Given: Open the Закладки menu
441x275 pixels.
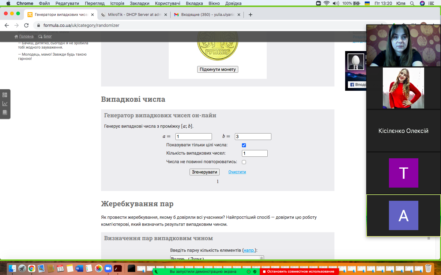Looking at the screenshot, I should point(140,3).
